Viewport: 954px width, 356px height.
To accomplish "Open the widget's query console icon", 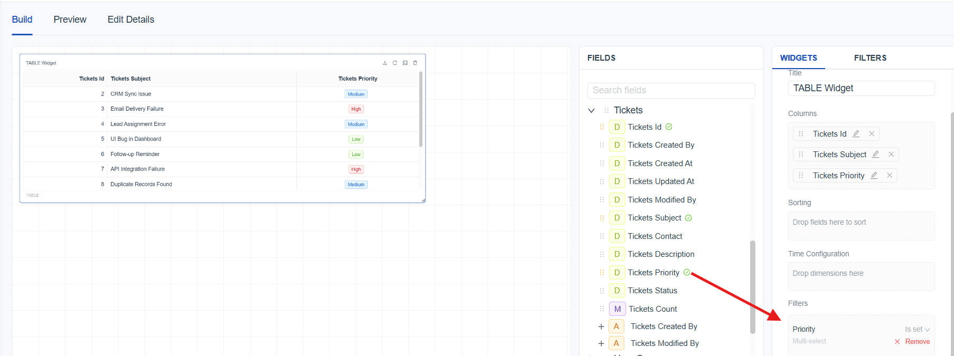I will pyautogui.click(x=405, y=63).
